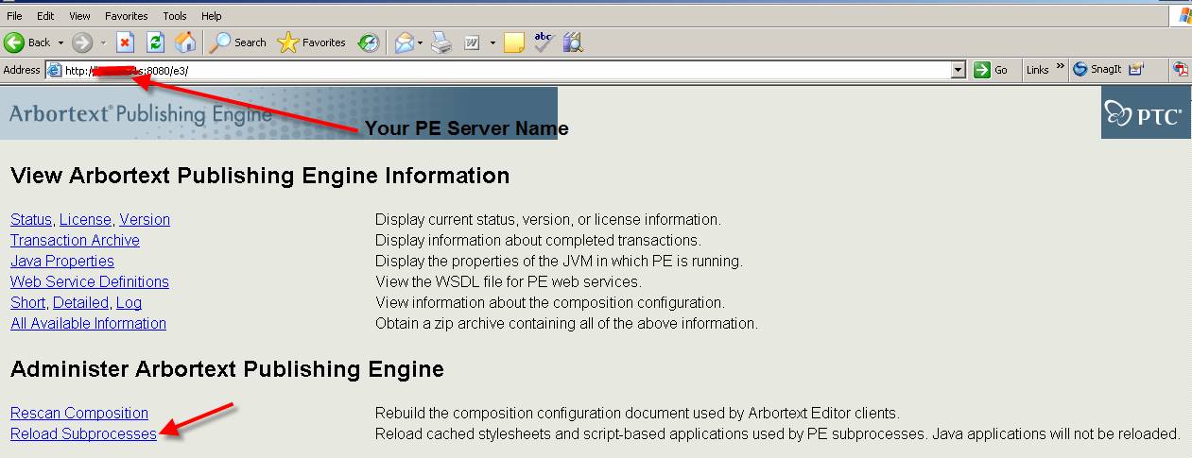Click the Print printer icon
Viewport: 1192px width, 458px height.
coord(441,42)
